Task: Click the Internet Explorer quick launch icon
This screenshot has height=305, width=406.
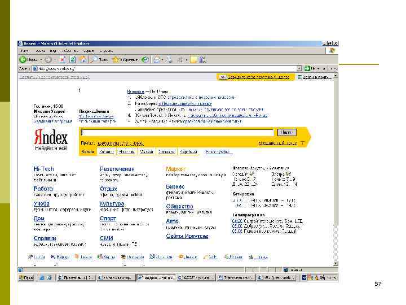Action: point(42,278)
